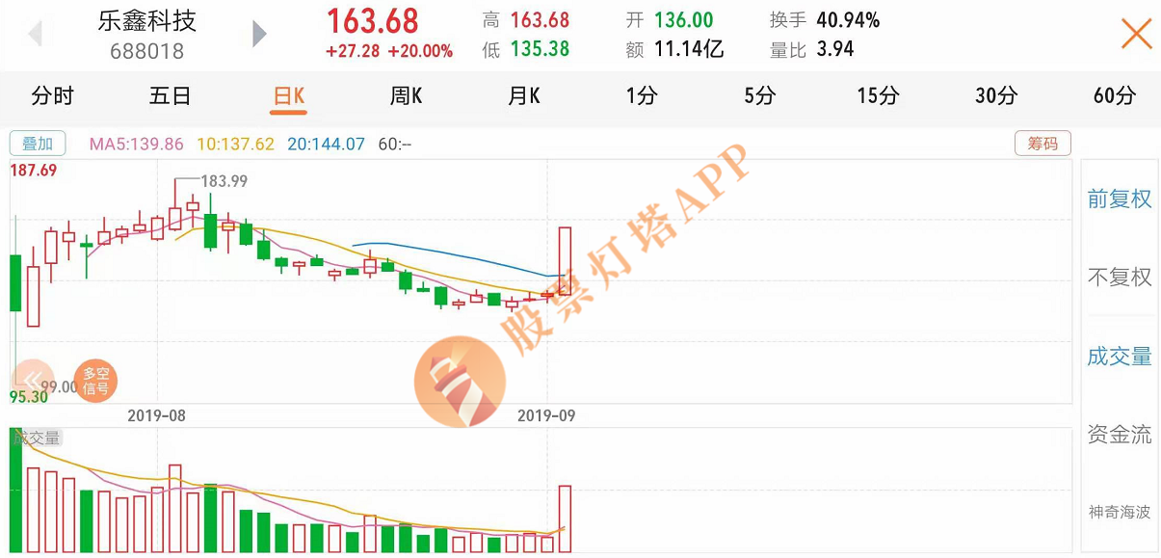Switch to 分时 intraday tab
This screenshot has height=558, width=1161.
(x=52, y=95)
